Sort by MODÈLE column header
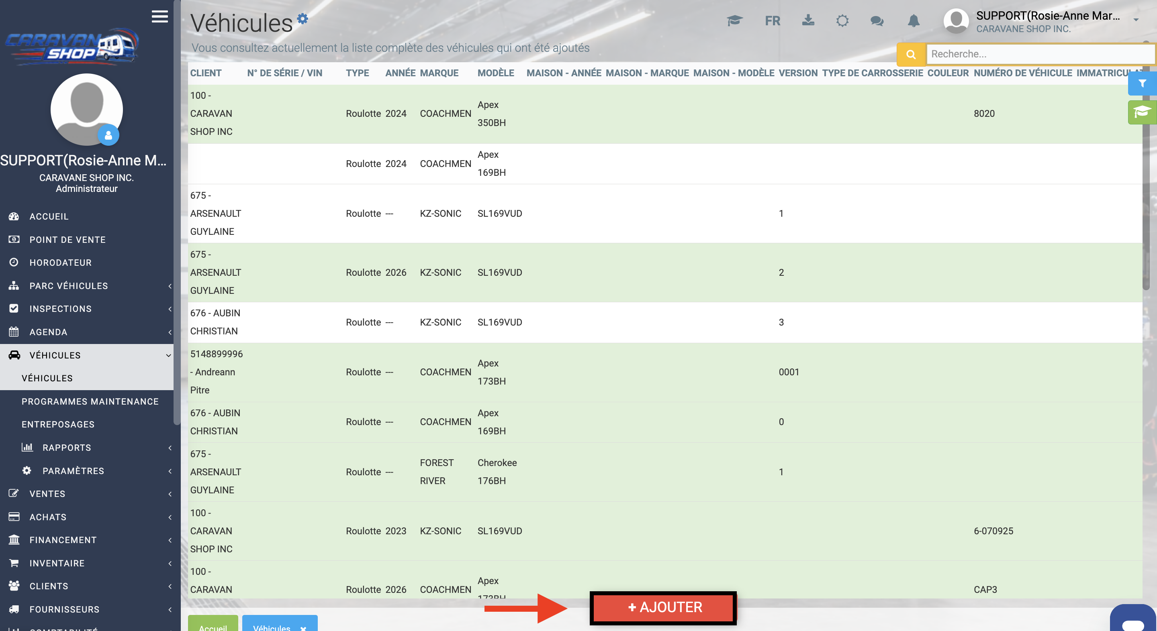Image resolution: width=1157 pixels, height=631 pixels. coord(496,73)
